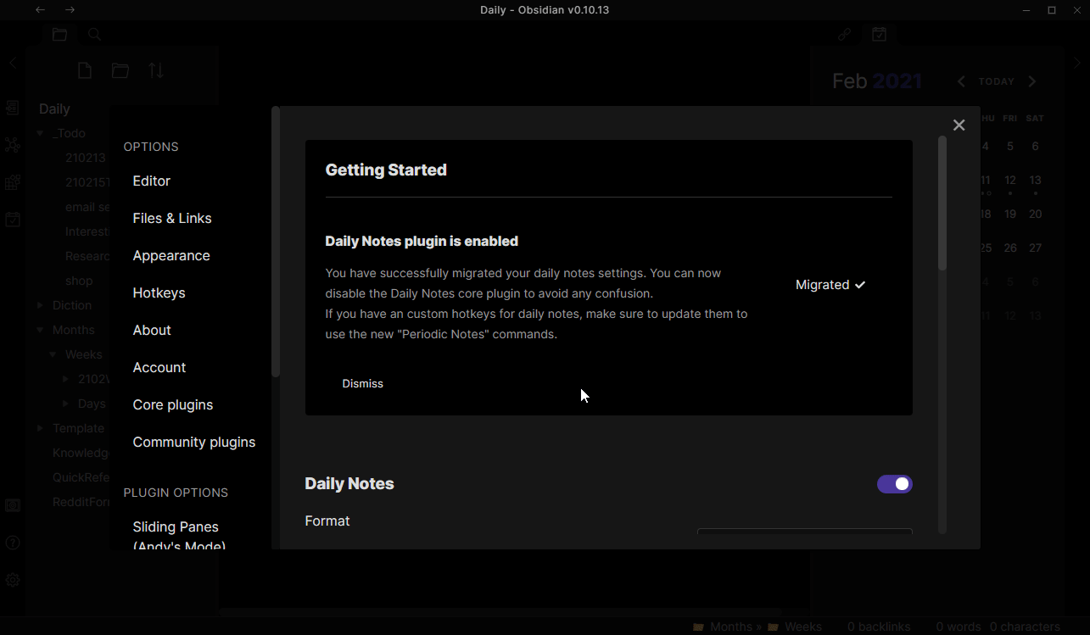
Task: Go to previous month in calendar
Action: [961, 81]
